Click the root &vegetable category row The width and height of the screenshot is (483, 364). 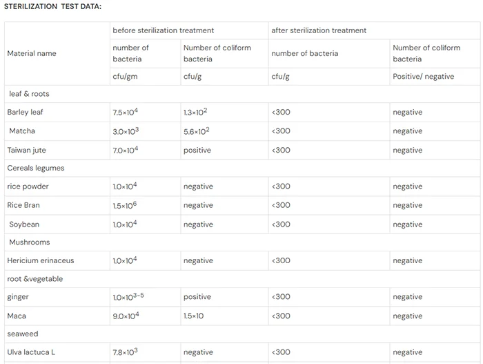coord(242,279)
